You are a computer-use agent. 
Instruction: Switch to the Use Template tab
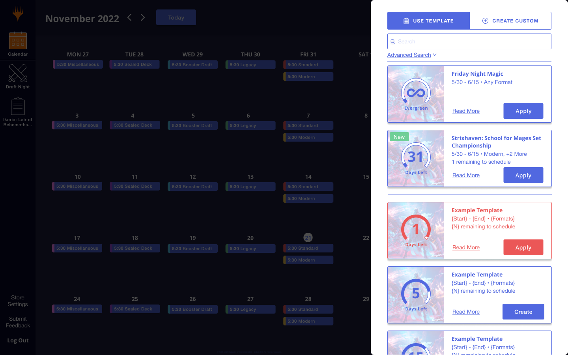tap(428, 21)
